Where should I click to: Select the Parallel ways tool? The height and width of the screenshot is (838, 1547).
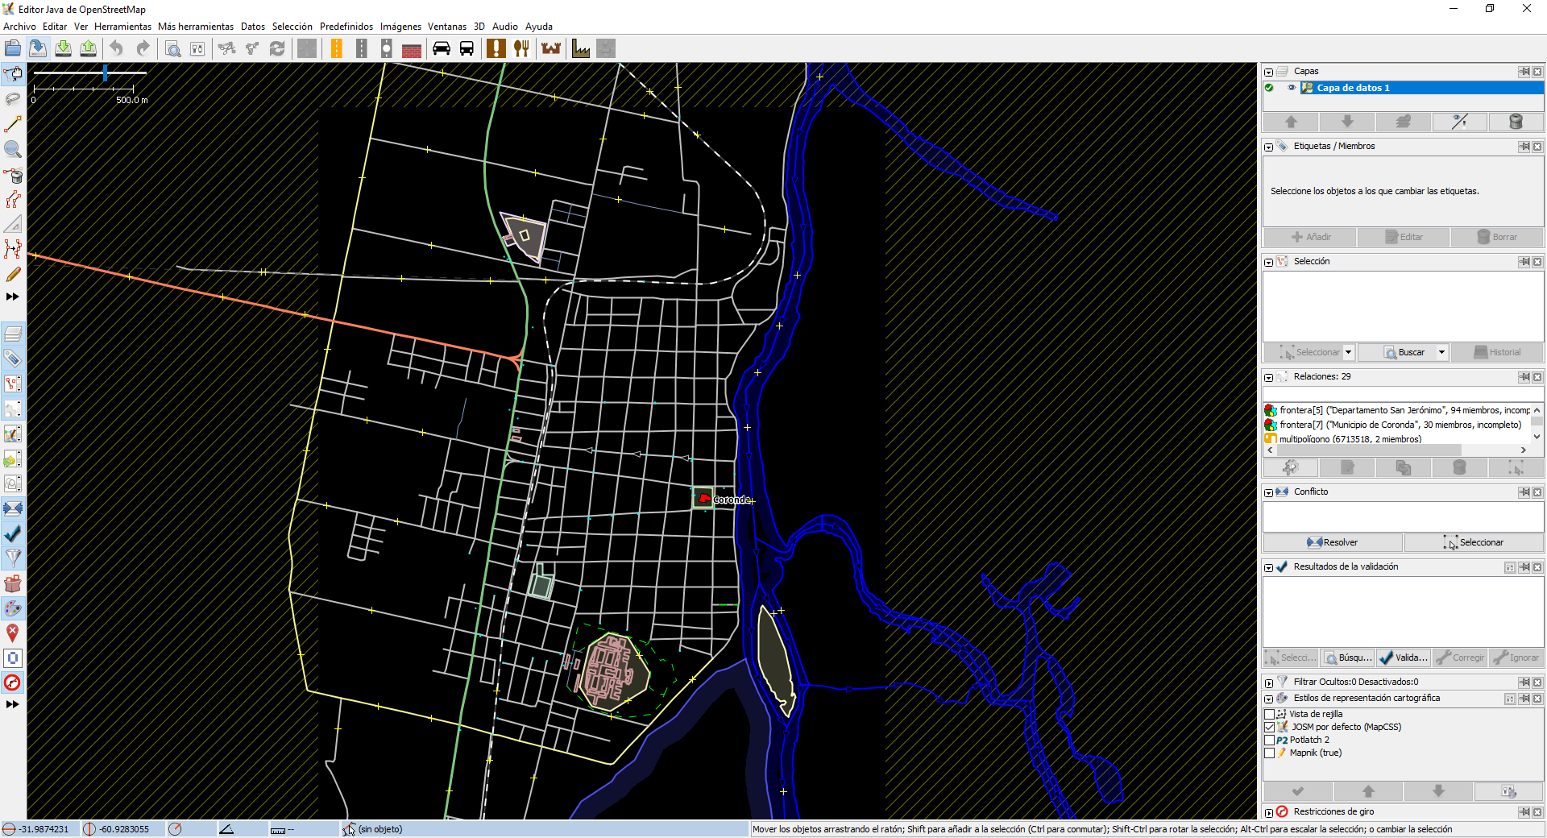13,200
